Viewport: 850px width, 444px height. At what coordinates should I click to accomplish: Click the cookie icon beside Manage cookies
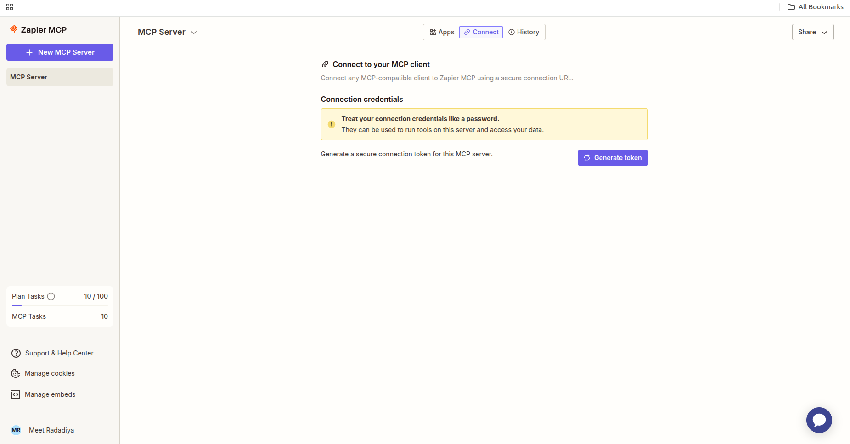point(16,373)
